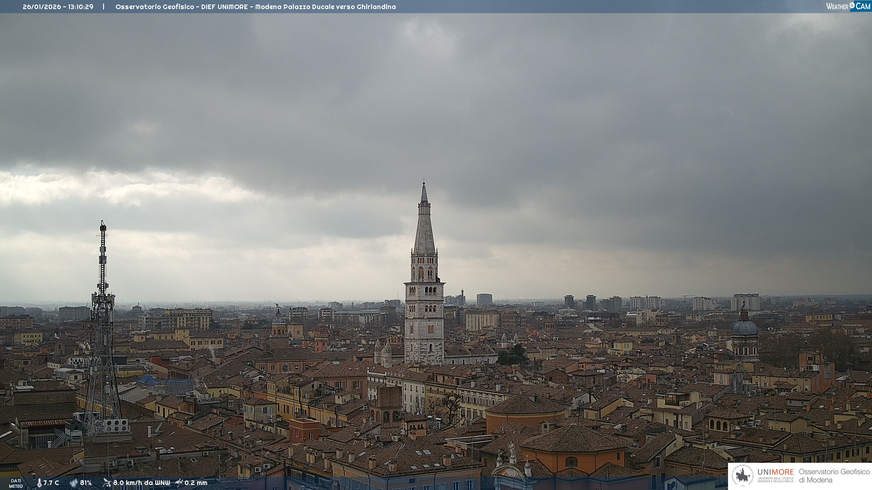Viewport: 872px width, 490px height.
Task: Click the humidity water drops icon
Action: click(74, 483)
